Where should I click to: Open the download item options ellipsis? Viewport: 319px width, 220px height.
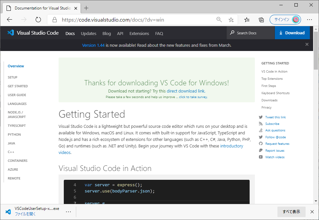tap(68, 212)
